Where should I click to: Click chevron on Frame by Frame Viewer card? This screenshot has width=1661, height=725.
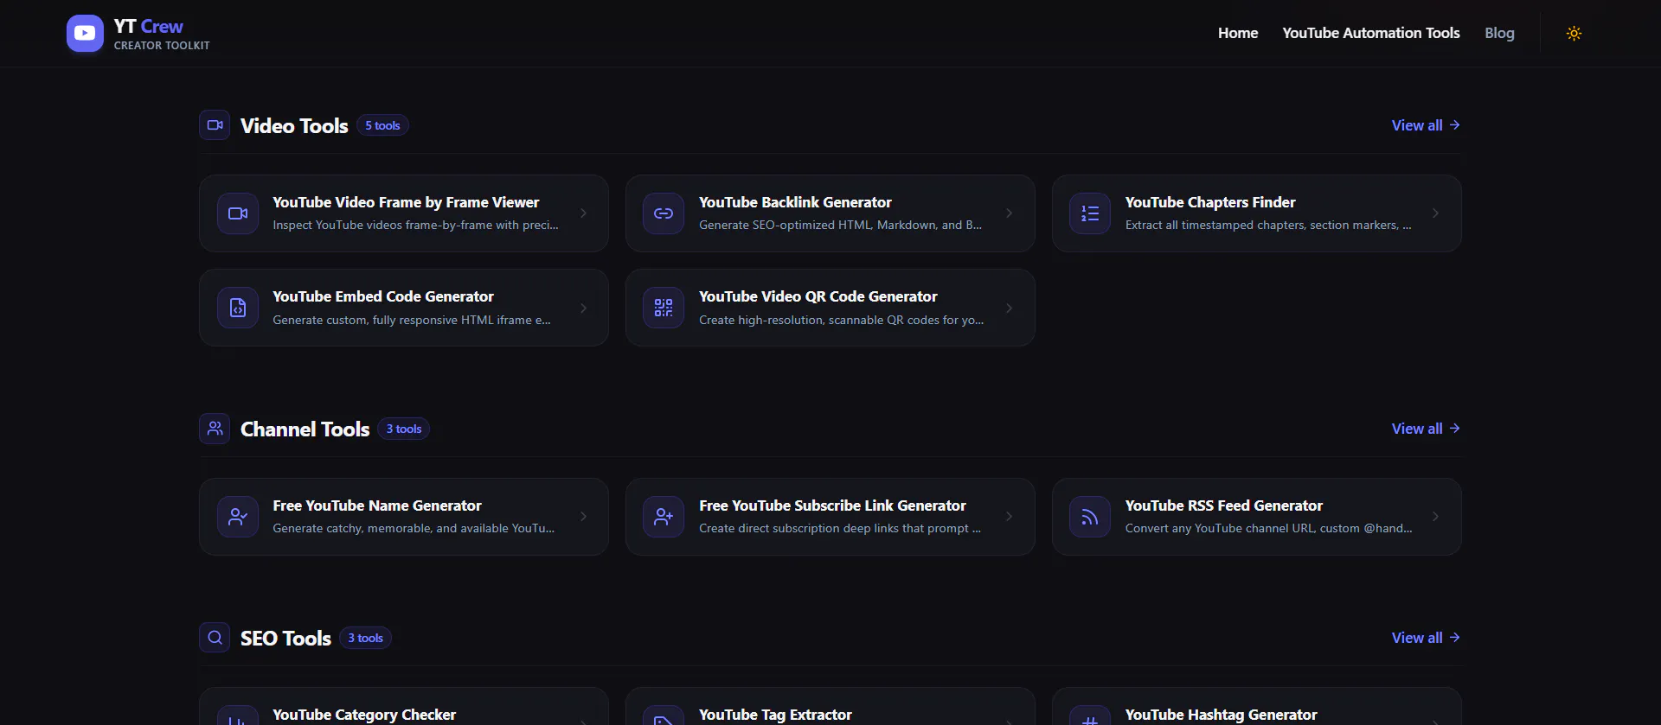[583, 213]
